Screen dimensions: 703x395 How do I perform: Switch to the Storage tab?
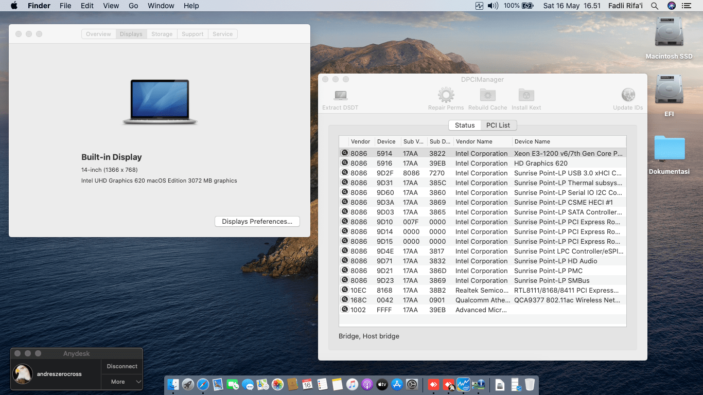pyautogui.click(x=162, y=34)
